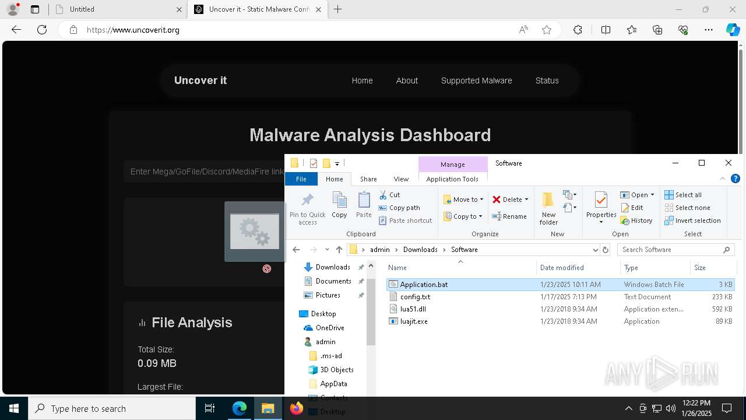Sort by Name column header
This screenshot has width=746, height=420.
(460, 268)
